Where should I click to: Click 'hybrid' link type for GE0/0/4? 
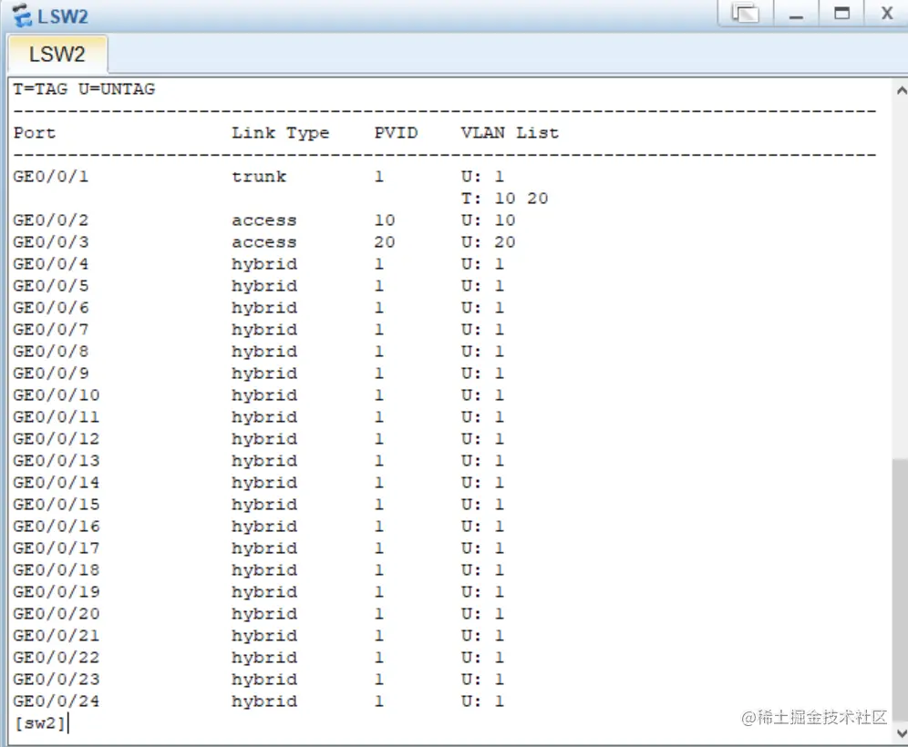coord(264,264)
